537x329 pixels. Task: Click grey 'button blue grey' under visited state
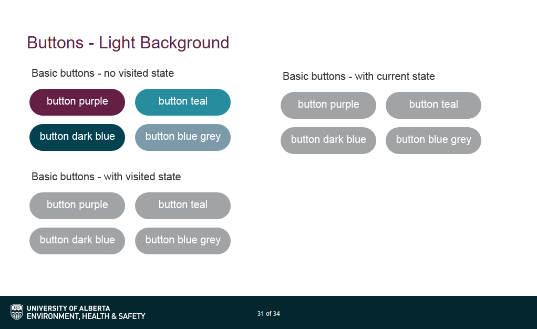pos(182,241)
